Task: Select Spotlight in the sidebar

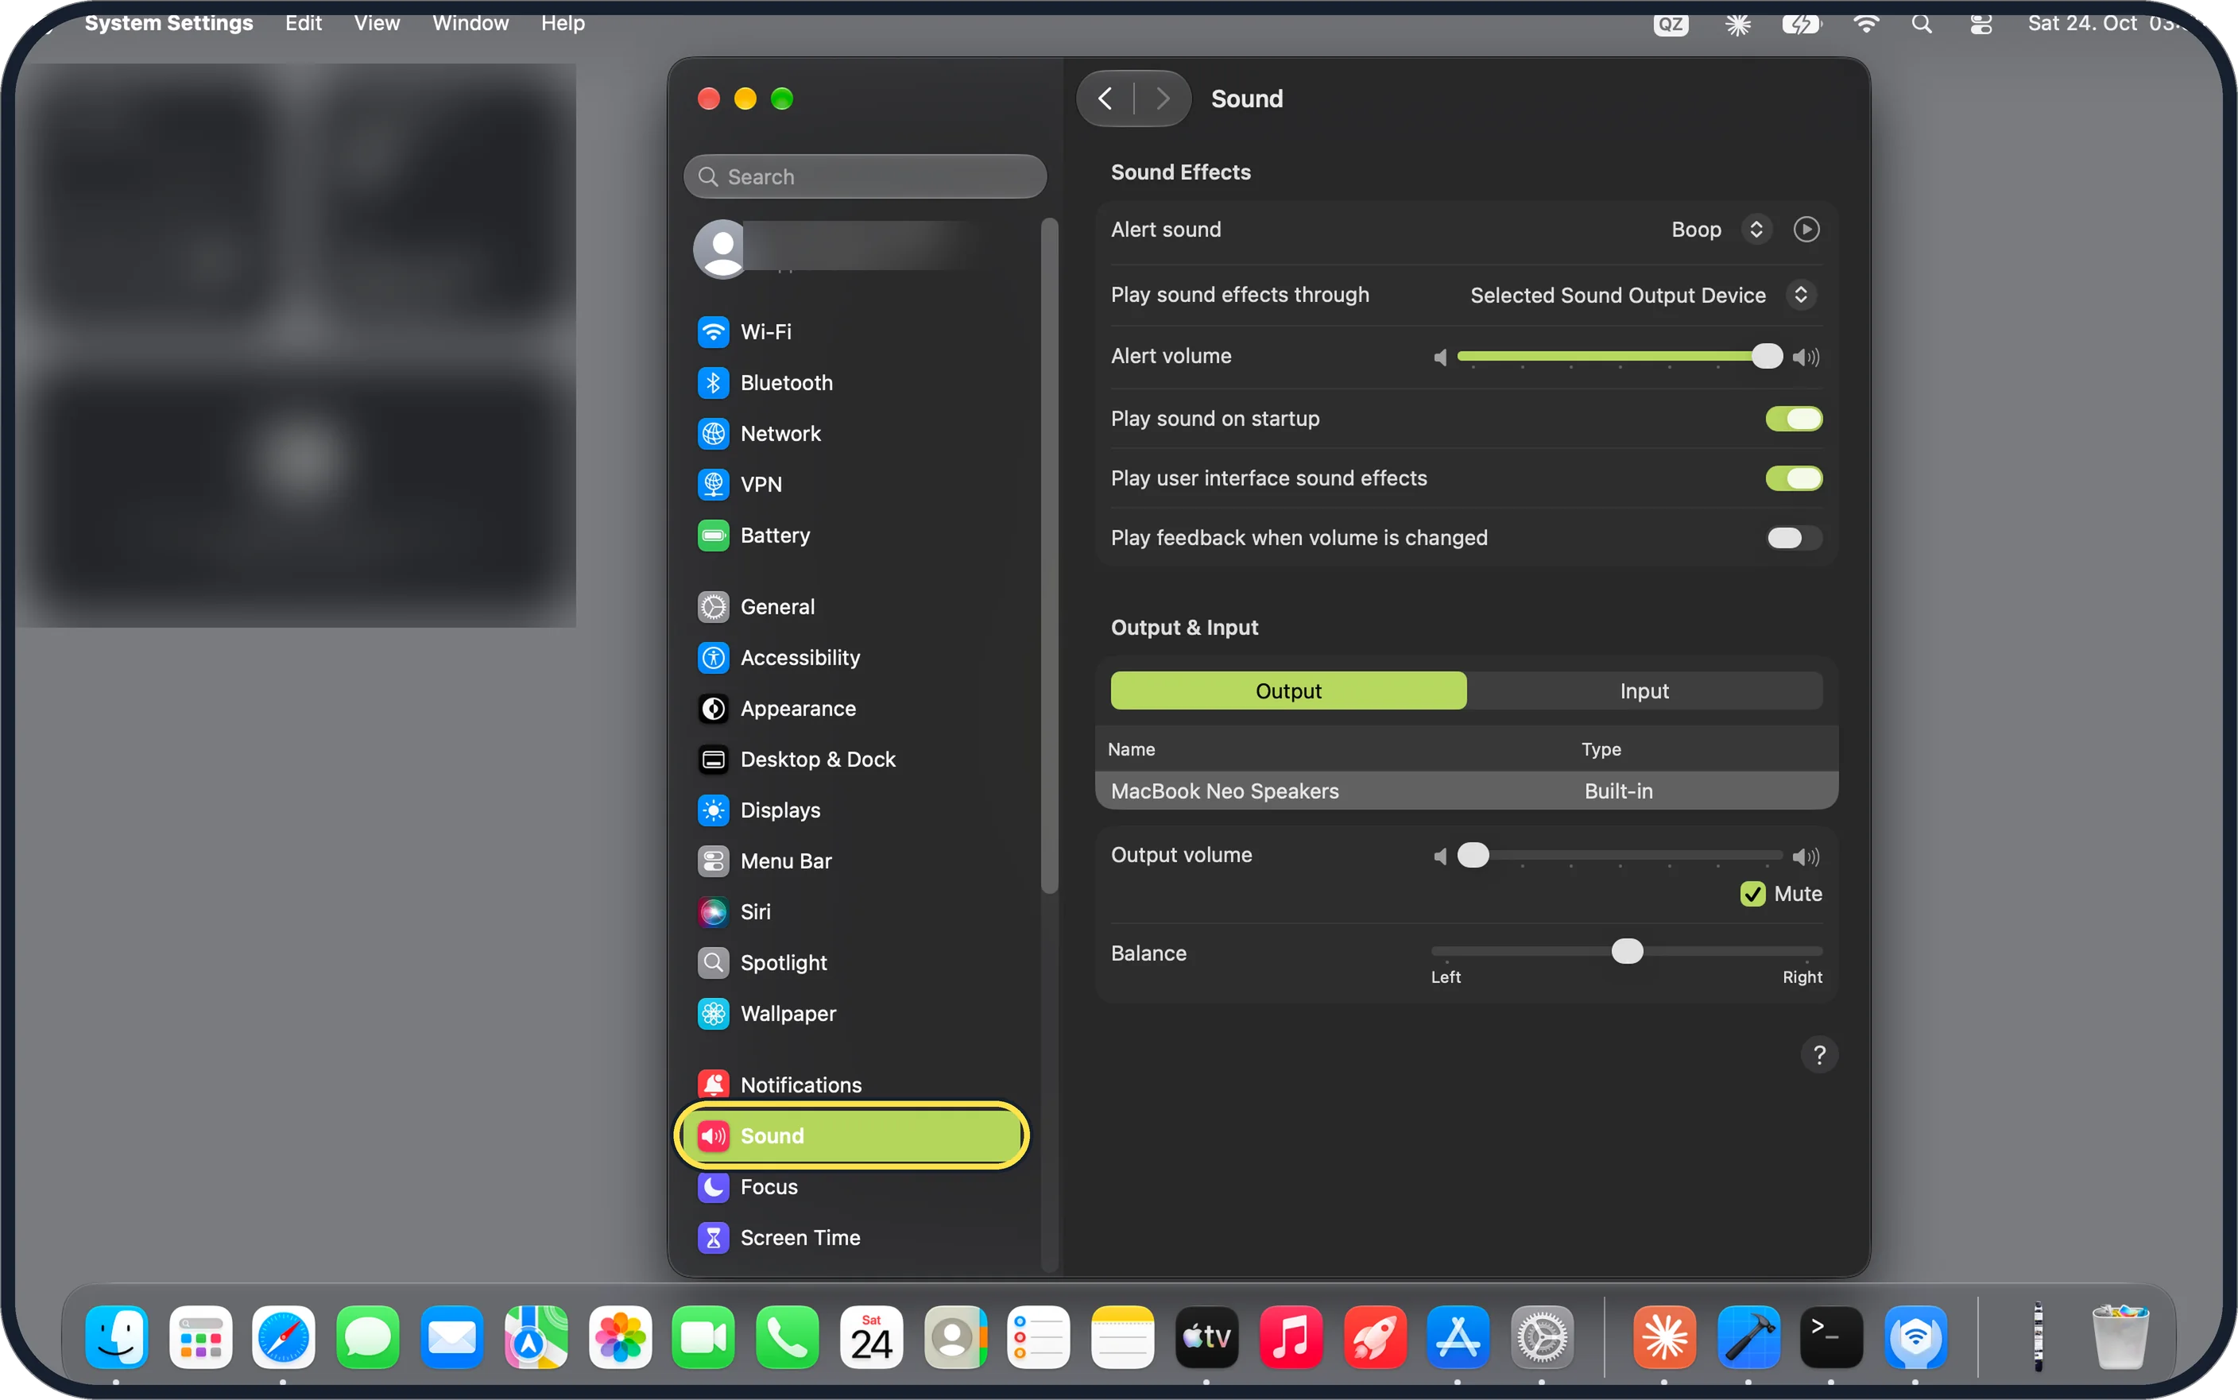Action: (x=852, y=963)
